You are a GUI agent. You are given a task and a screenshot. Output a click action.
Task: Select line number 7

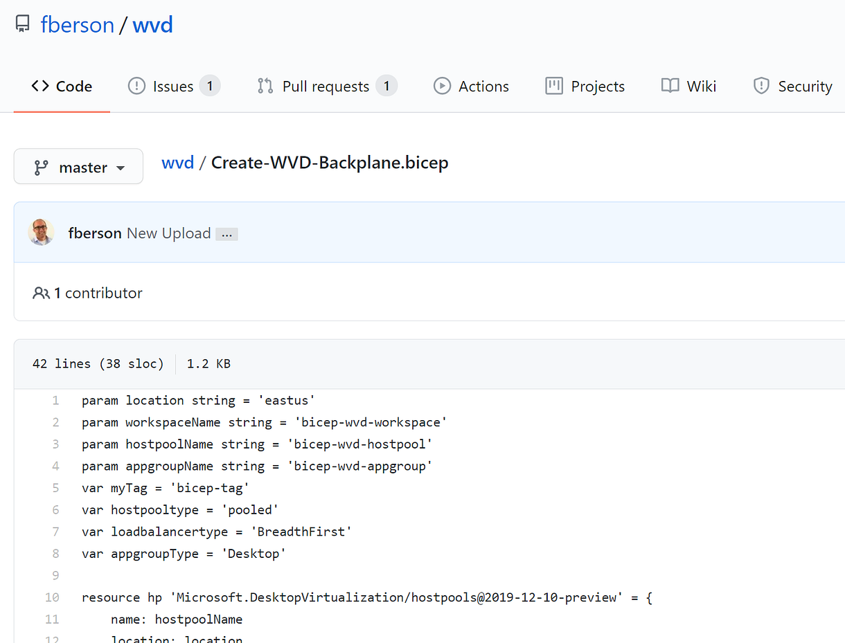(x=55, y=532)
